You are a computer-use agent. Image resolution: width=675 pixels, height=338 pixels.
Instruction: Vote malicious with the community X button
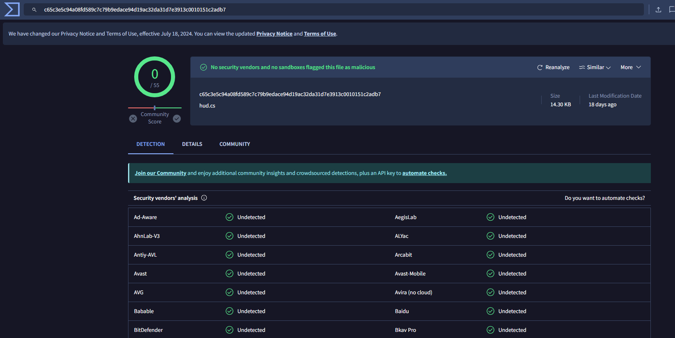pyautogui.click(x=133, y=119)
